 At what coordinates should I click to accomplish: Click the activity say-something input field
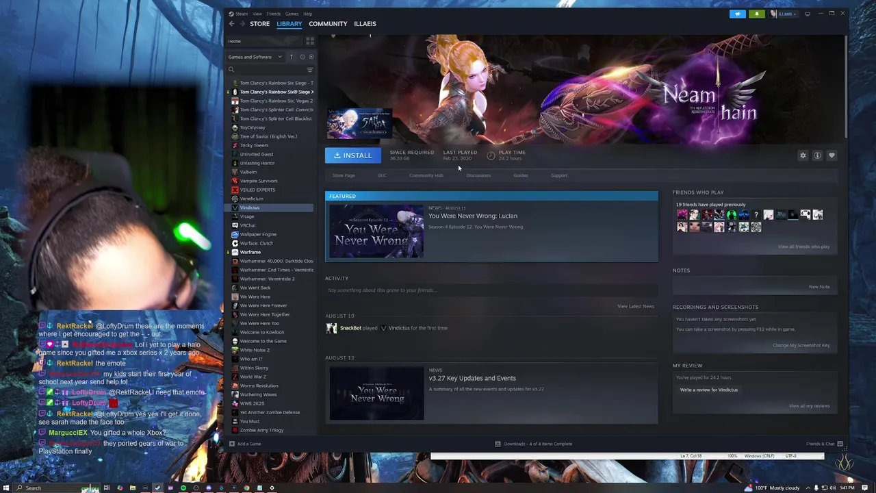pos(490,290)
